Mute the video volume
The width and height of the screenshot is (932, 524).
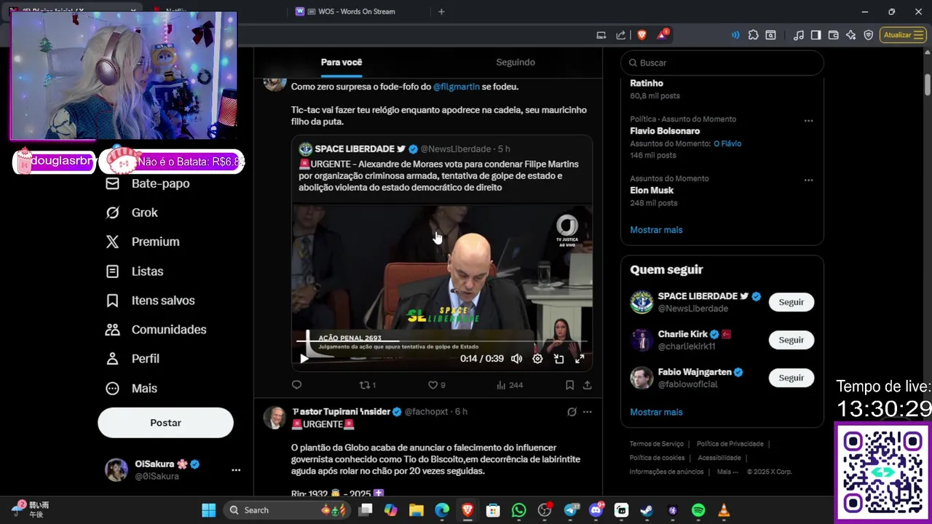coord(516,359)
